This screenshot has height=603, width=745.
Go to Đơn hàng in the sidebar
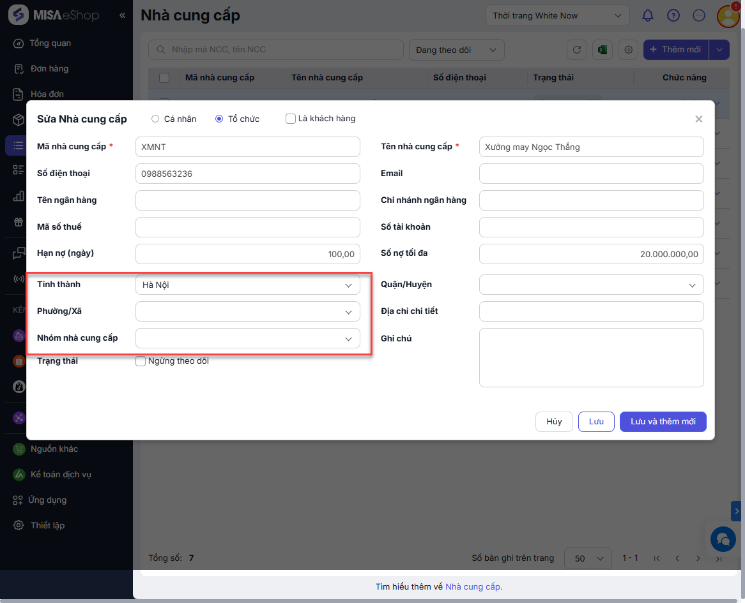point(41,69)
